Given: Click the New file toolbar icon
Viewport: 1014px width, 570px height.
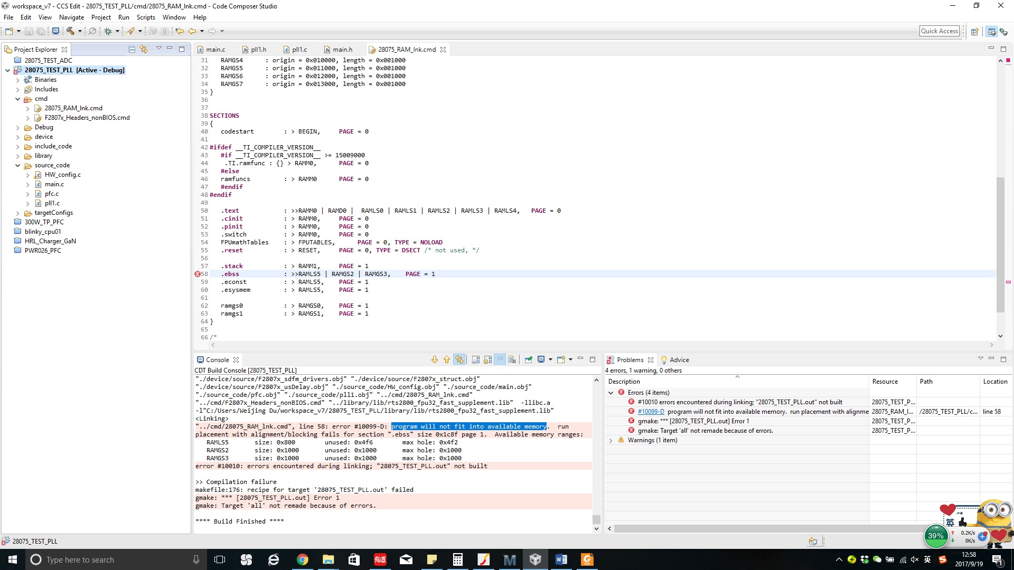Looking at the screenshot, I should point(9,31).
